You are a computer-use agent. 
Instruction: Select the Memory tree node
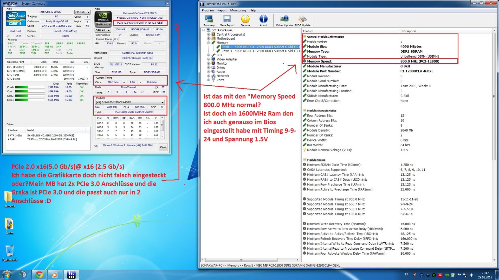(x=222, y=43)
